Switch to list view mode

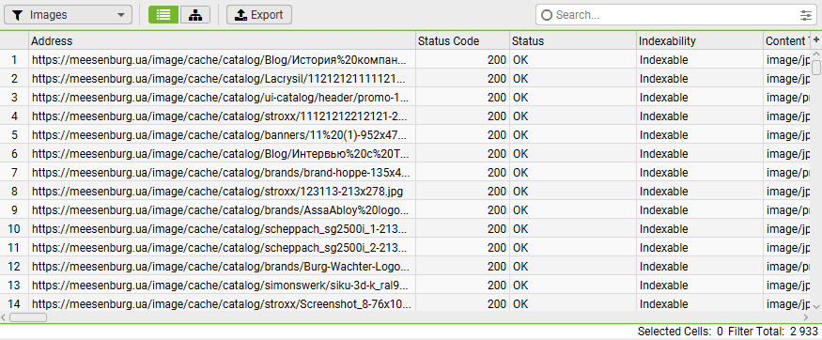[163, 15]
